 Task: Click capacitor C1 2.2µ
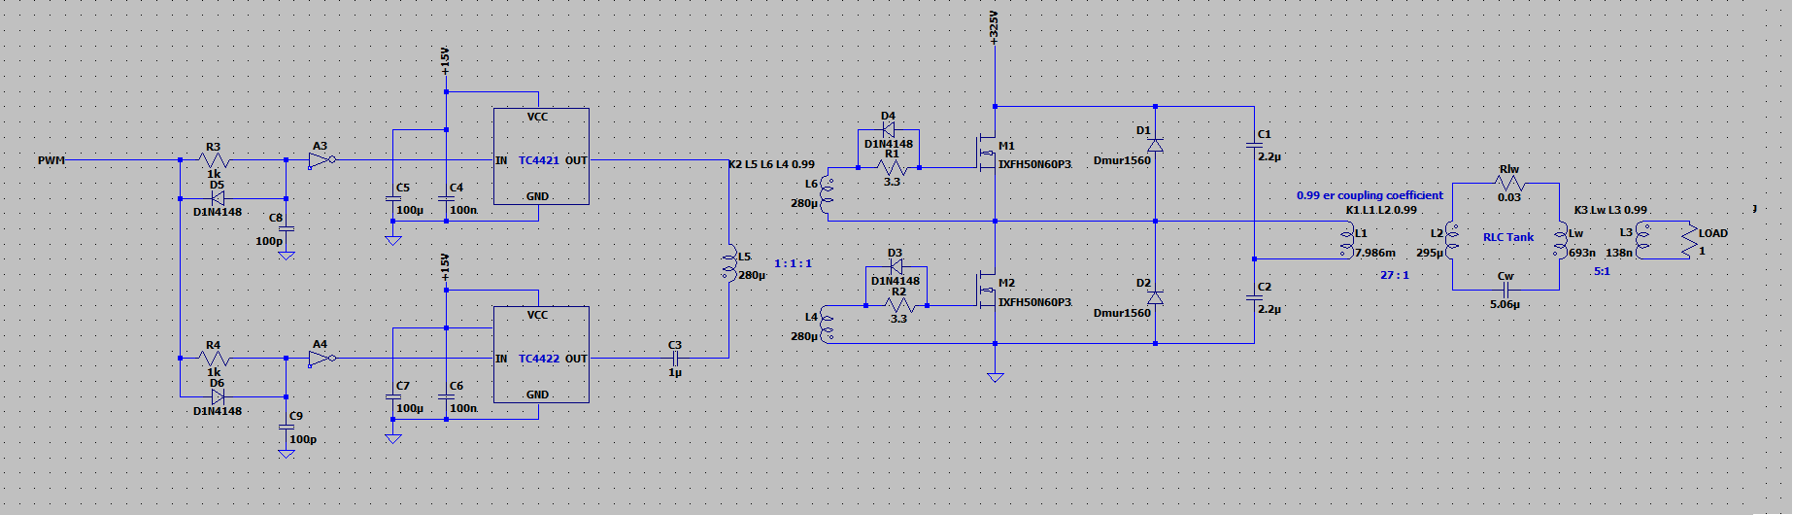tap(1254, 146)
